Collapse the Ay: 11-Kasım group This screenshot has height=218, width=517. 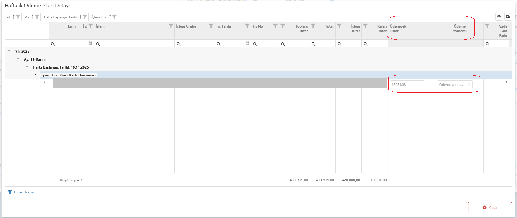(x=18, y=59)
